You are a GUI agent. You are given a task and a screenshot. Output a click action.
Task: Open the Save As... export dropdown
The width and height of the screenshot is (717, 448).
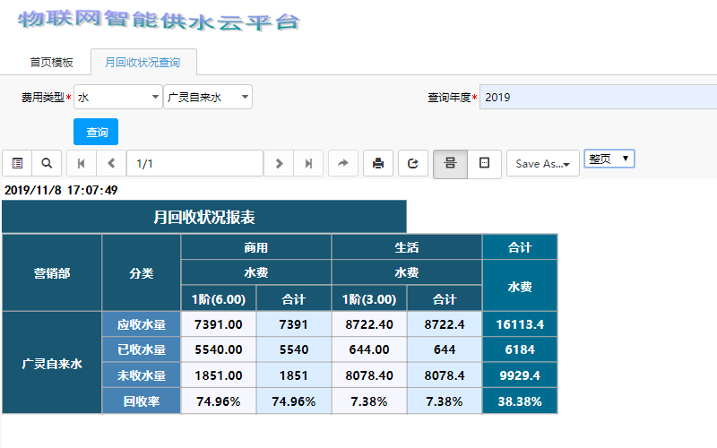(x=543, y=164)
